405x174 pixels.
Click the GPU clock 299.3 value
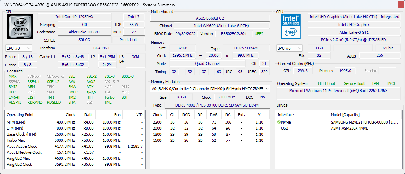[x=302, y=71]
